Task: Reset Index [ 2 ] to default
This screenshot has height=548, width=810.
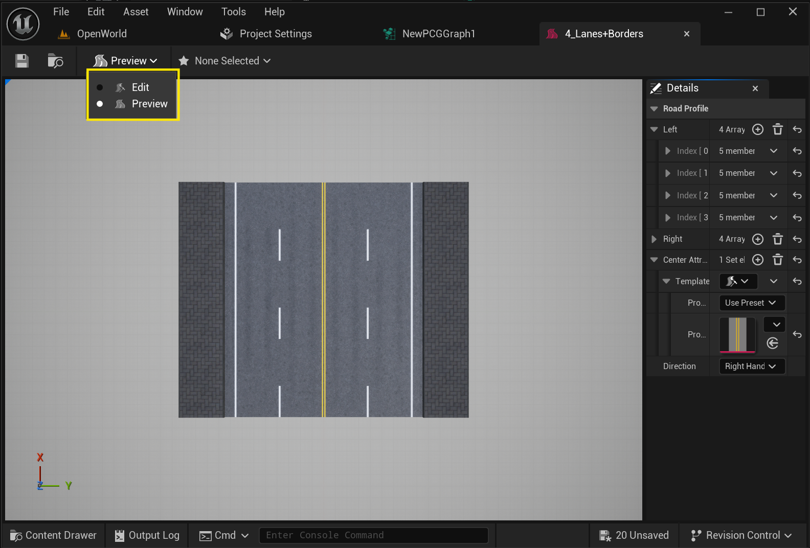Action: tap(797, 195)
